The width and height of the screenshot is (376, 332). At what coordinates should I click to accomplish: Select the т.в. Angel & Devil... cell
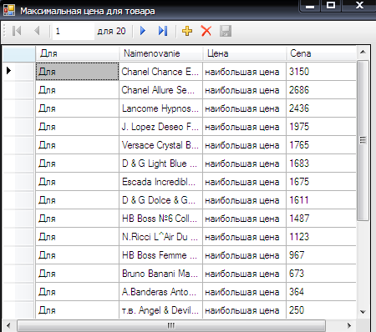(160, 309)
